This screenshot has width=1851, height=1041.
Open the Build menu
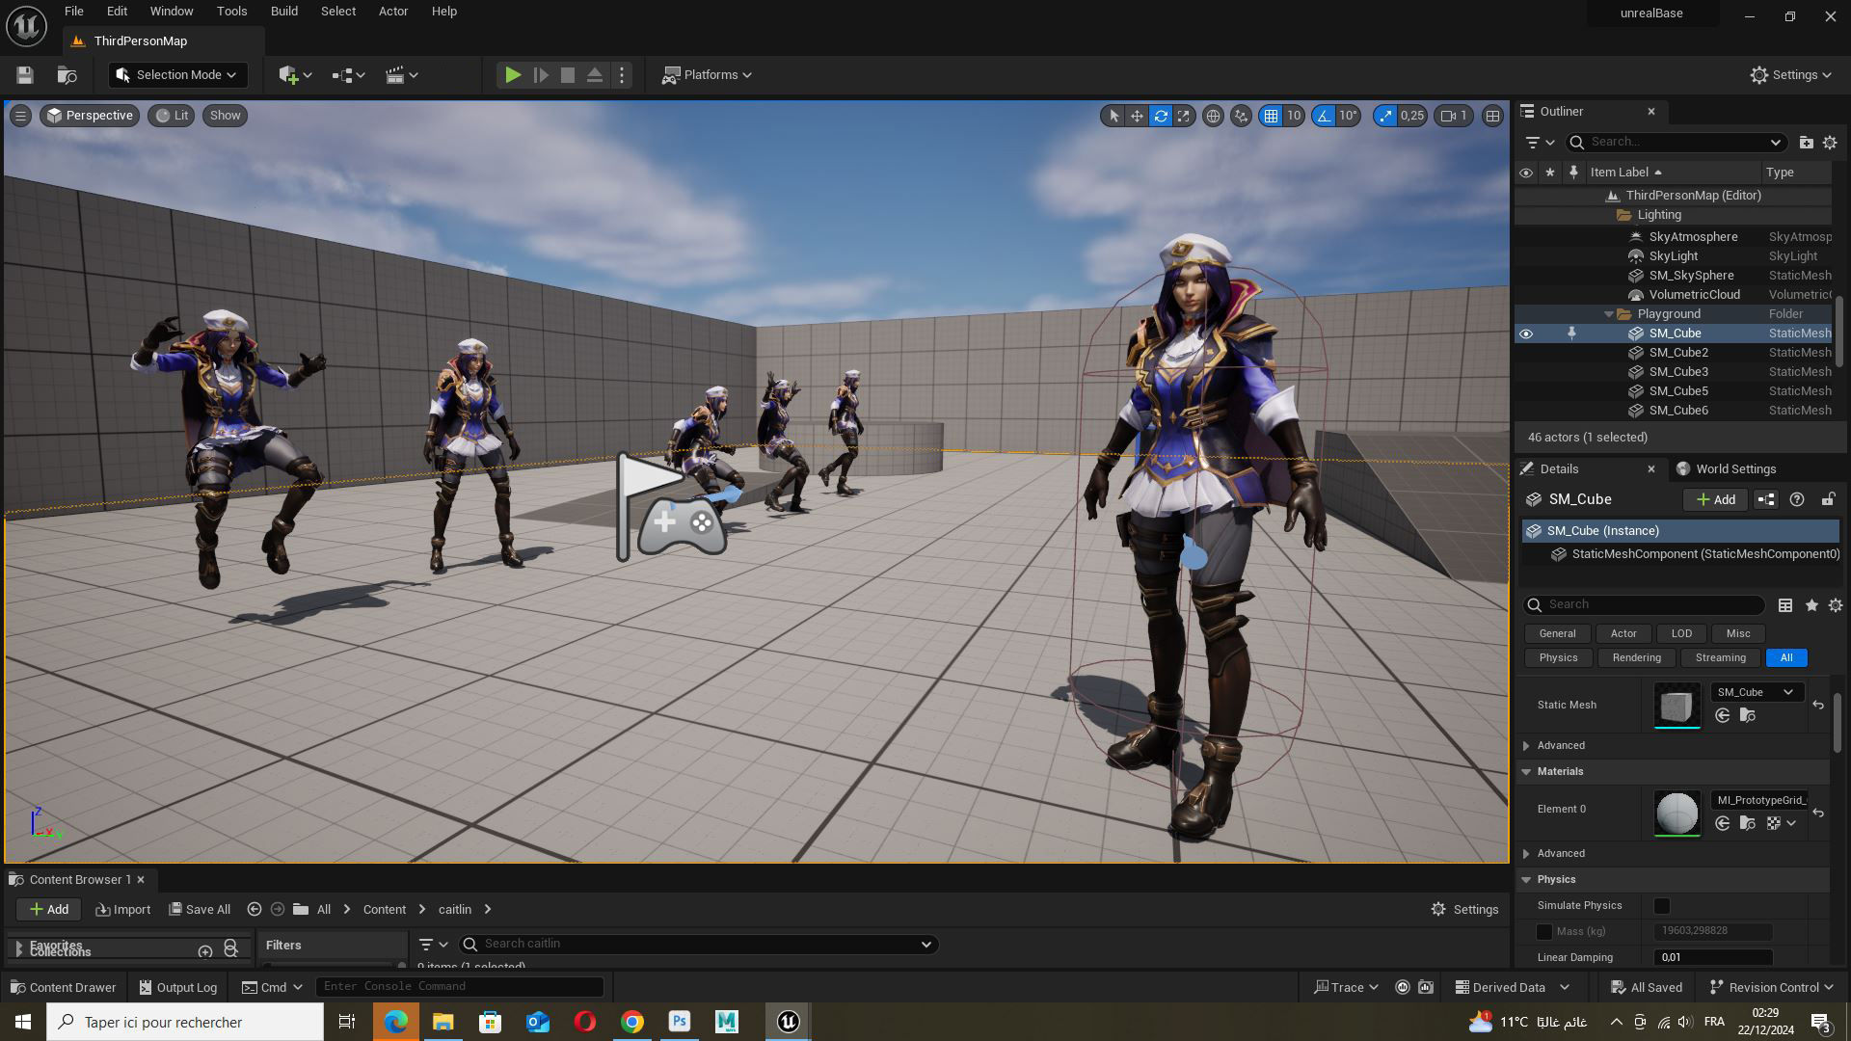(283, 12)
